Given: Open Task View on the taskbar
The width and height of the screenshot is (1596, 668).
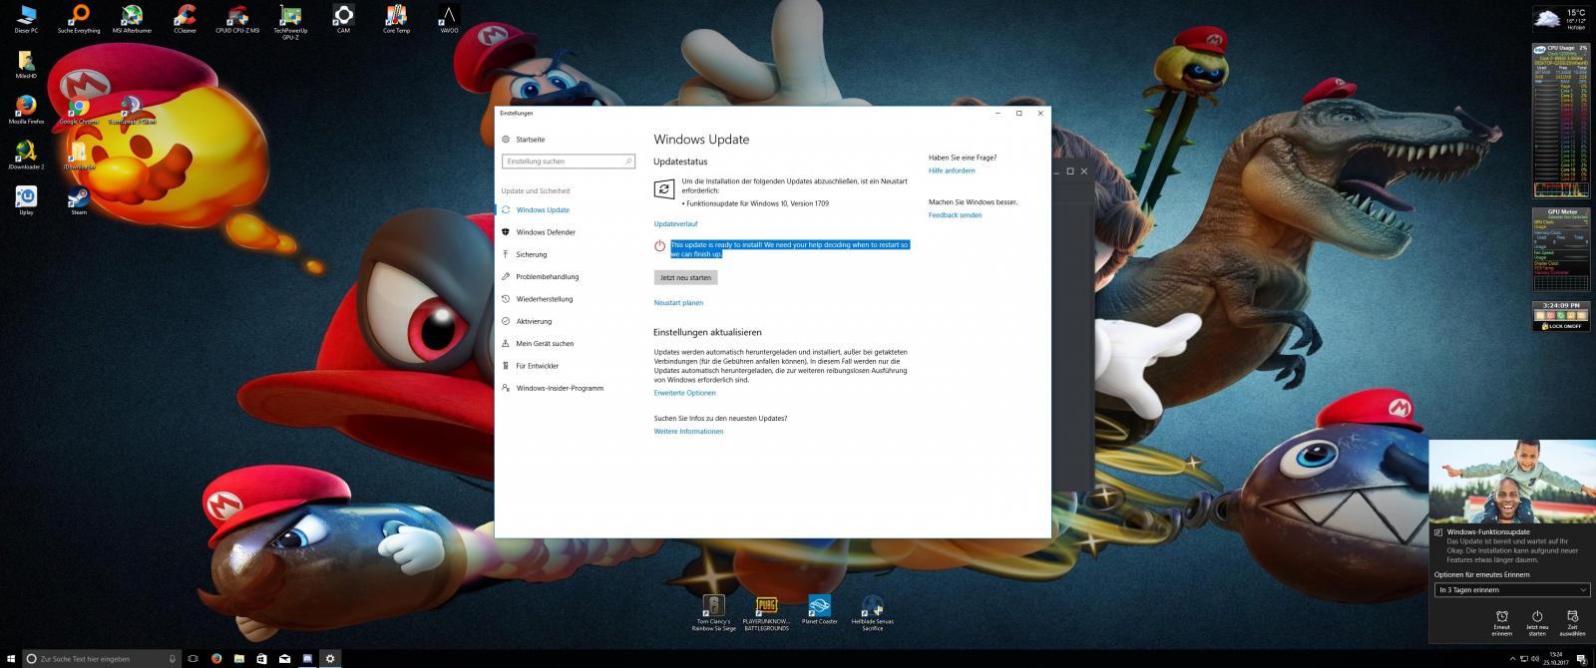Looking at the screenshot, I should 194,658.
